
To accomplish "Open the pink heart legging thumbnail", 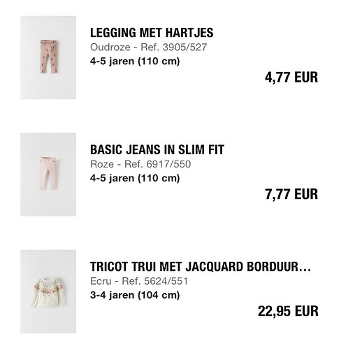I will tap(48, 57).
